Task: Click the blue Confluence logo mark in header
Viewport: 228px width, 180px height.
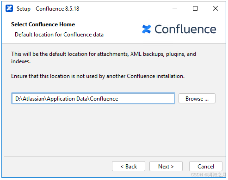Action: click(x=146, y=29)
